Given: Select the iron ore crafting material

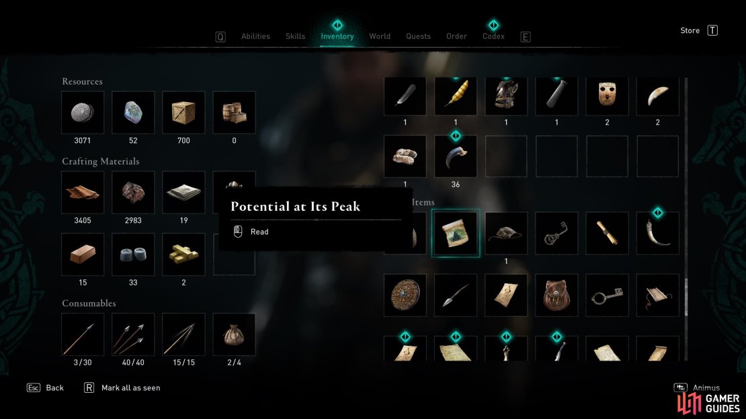Looking at the screenshot, I should 133,193.
